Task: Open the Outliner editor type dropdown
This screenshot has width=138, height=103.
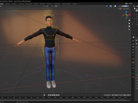Action: click(134, 6)
